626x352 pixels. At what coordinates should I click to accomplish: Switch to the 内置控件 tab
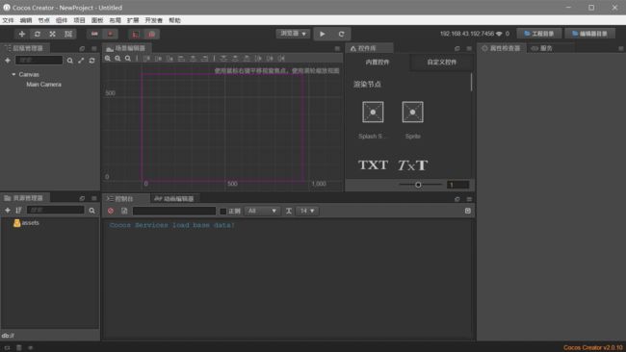click(x=378, y=63)
